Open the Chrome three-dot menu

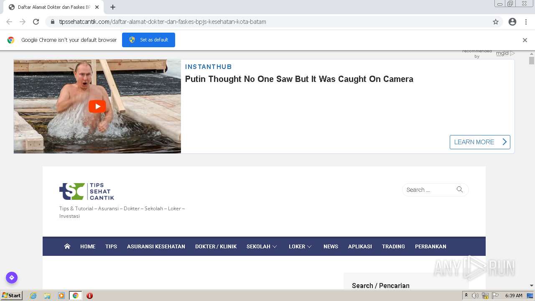[526, 22]
